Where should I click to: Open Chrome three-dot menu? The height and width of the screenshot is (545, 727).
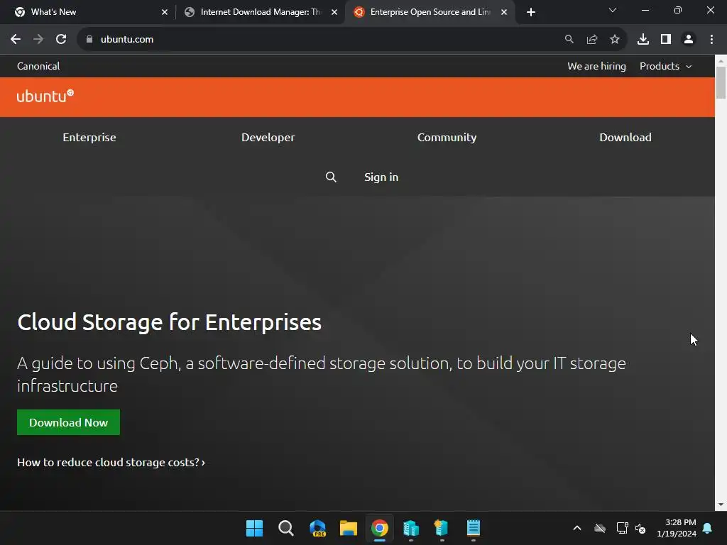(711, 40)
